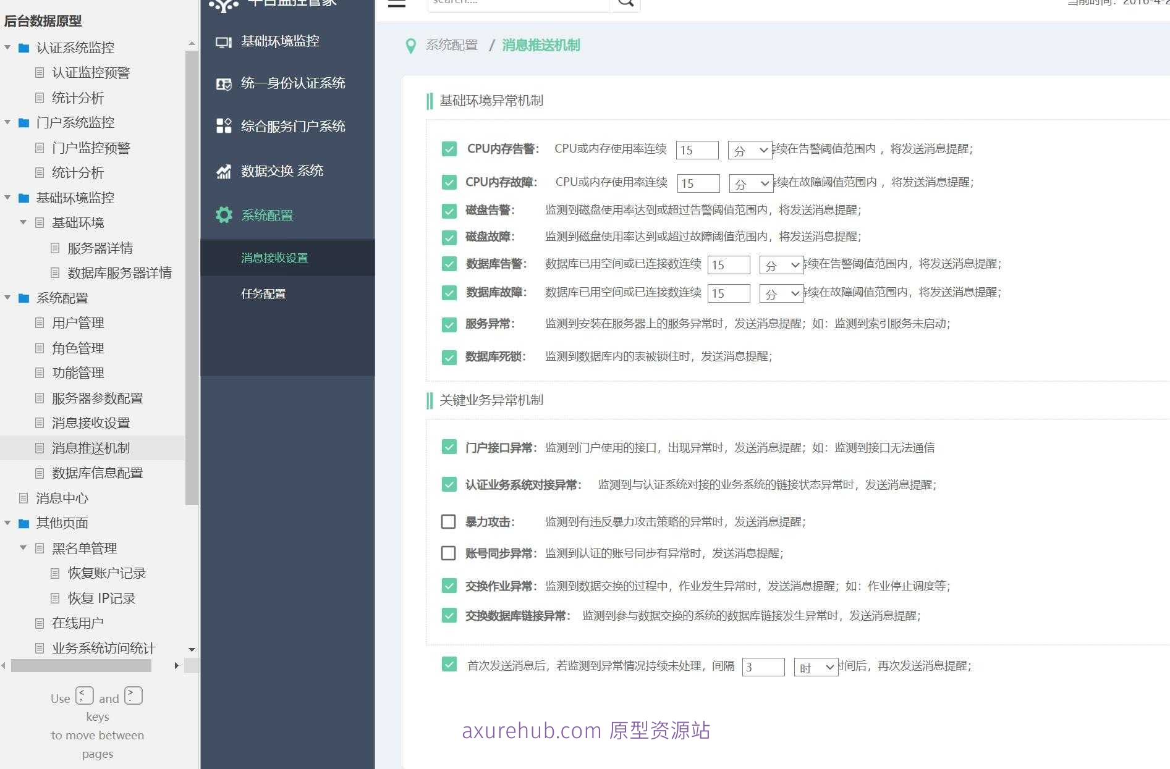1170x769 pixels.
Task: Select the 系统配置 gear icon
Action: coord(224,215)
